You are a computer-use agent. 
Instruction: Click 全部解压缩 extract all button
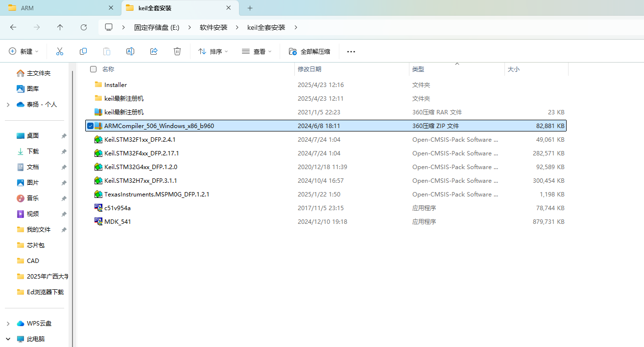(310, 51)
